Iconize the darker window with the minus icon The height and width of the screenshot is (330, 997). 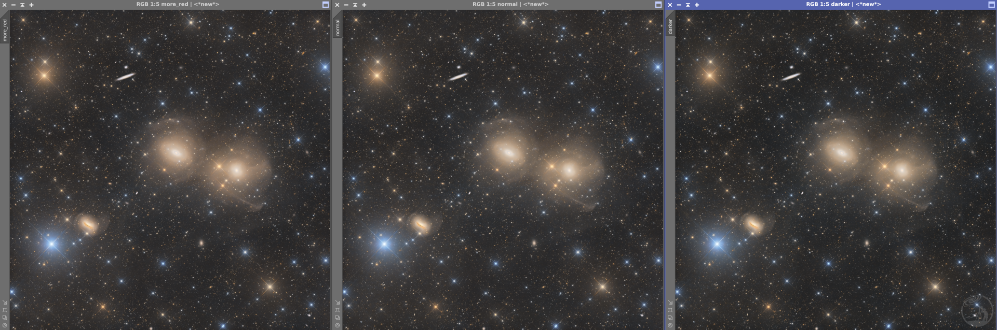click(679, 5)
